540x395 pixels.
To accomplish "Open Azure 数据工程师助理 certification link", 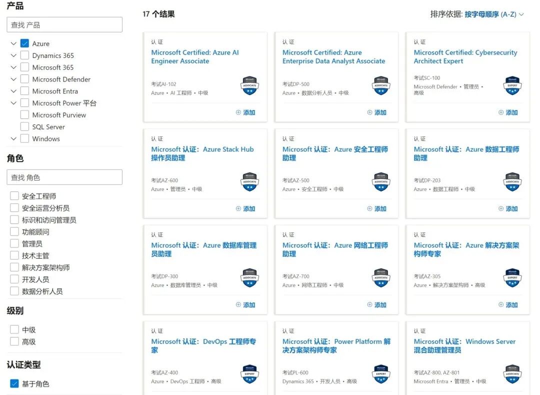I will 466,153.
